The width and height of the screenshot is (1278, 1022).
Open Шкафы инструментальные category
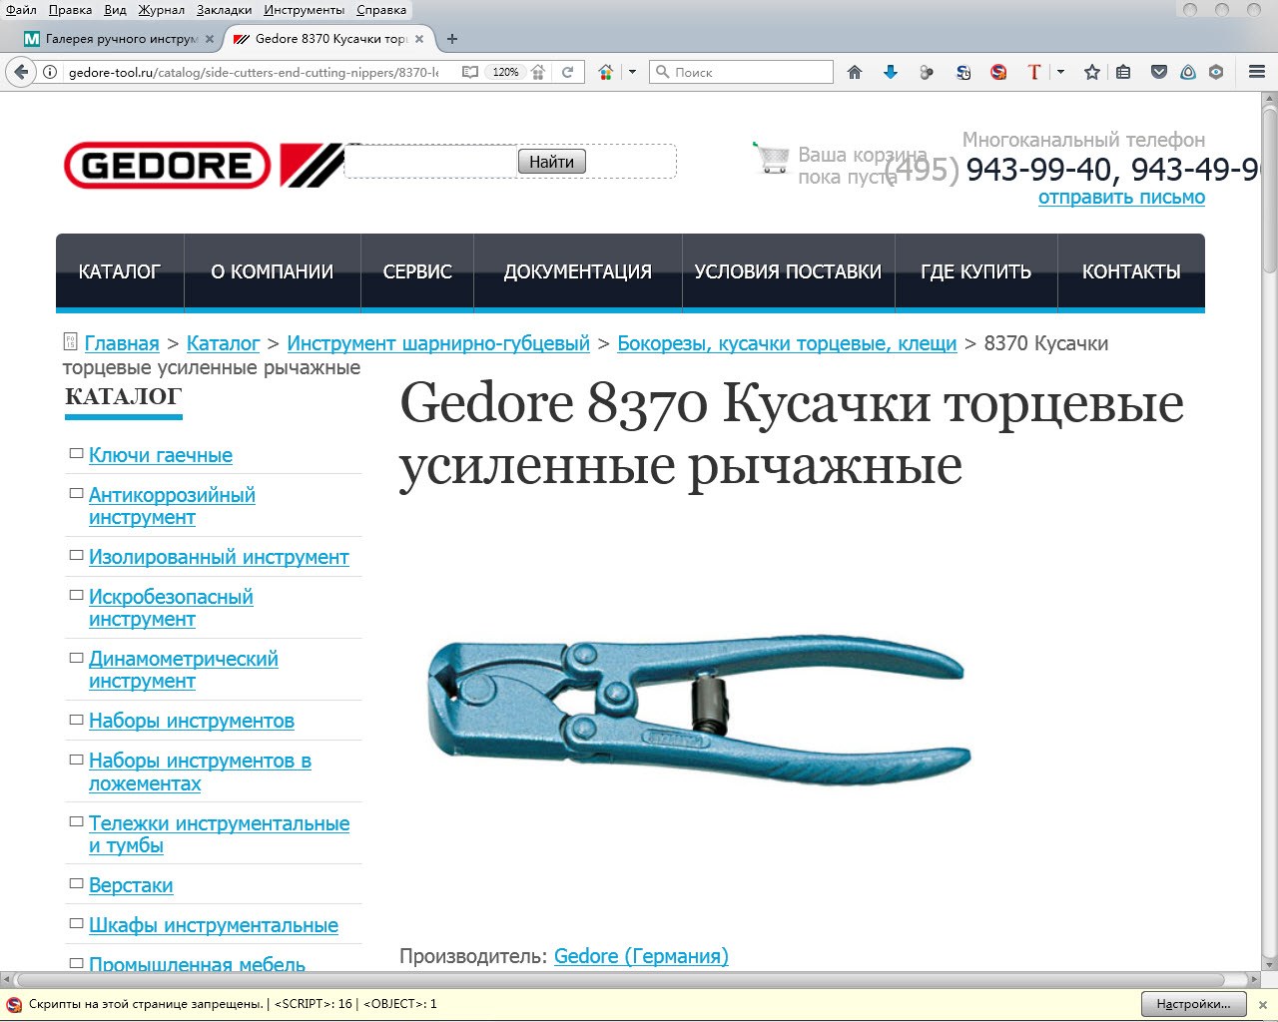coord(214,925)
